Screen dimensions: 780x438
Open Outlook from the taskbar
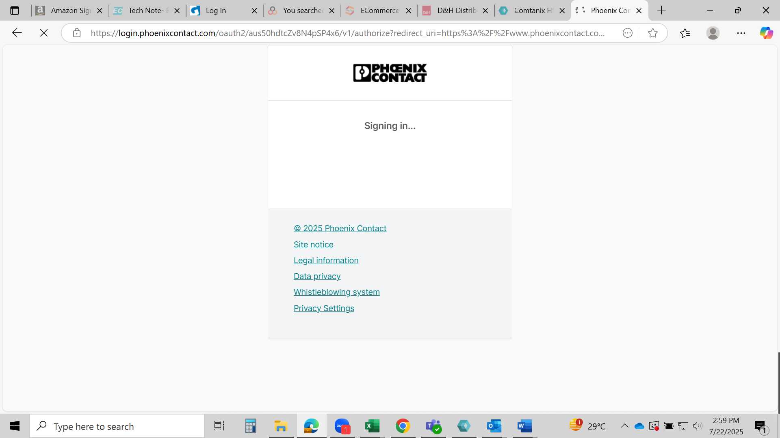(494, 426)
